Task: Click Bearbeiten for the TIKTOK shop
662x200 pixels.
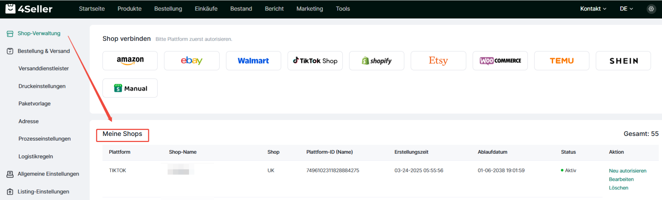Action: click(621, 179)
